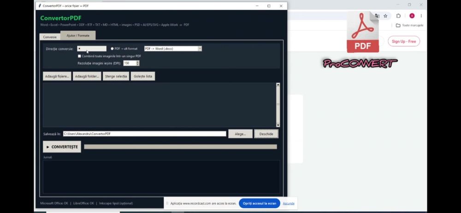
Task: Minimize the ConvertorPDF window
Action: (x=257, y=6)
